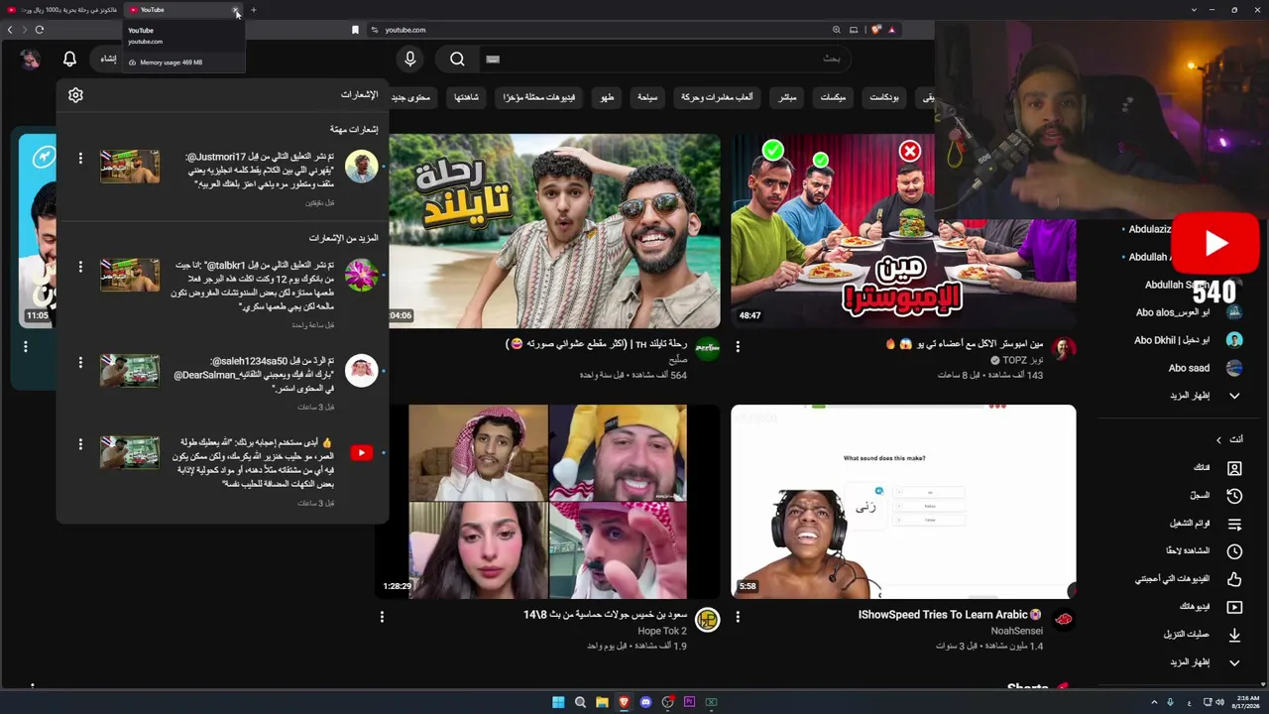Open the Brave Shields icon
Screen dimensions: 1269x714
(x=876, y=30)
